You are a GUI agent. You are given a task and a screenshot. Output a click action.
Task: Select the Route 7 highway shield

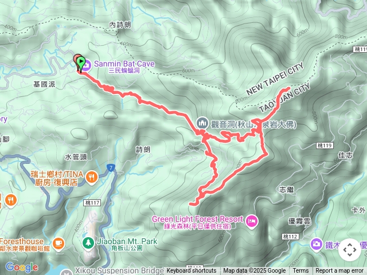[111, 167]
